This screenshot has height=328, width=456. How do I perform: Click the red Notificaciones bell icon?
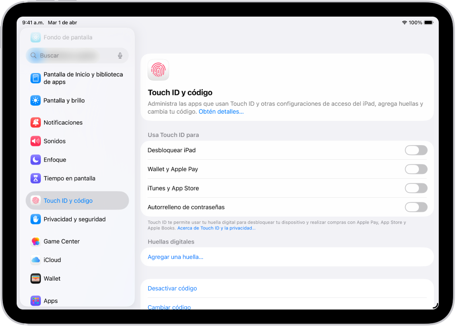point(35,122)
